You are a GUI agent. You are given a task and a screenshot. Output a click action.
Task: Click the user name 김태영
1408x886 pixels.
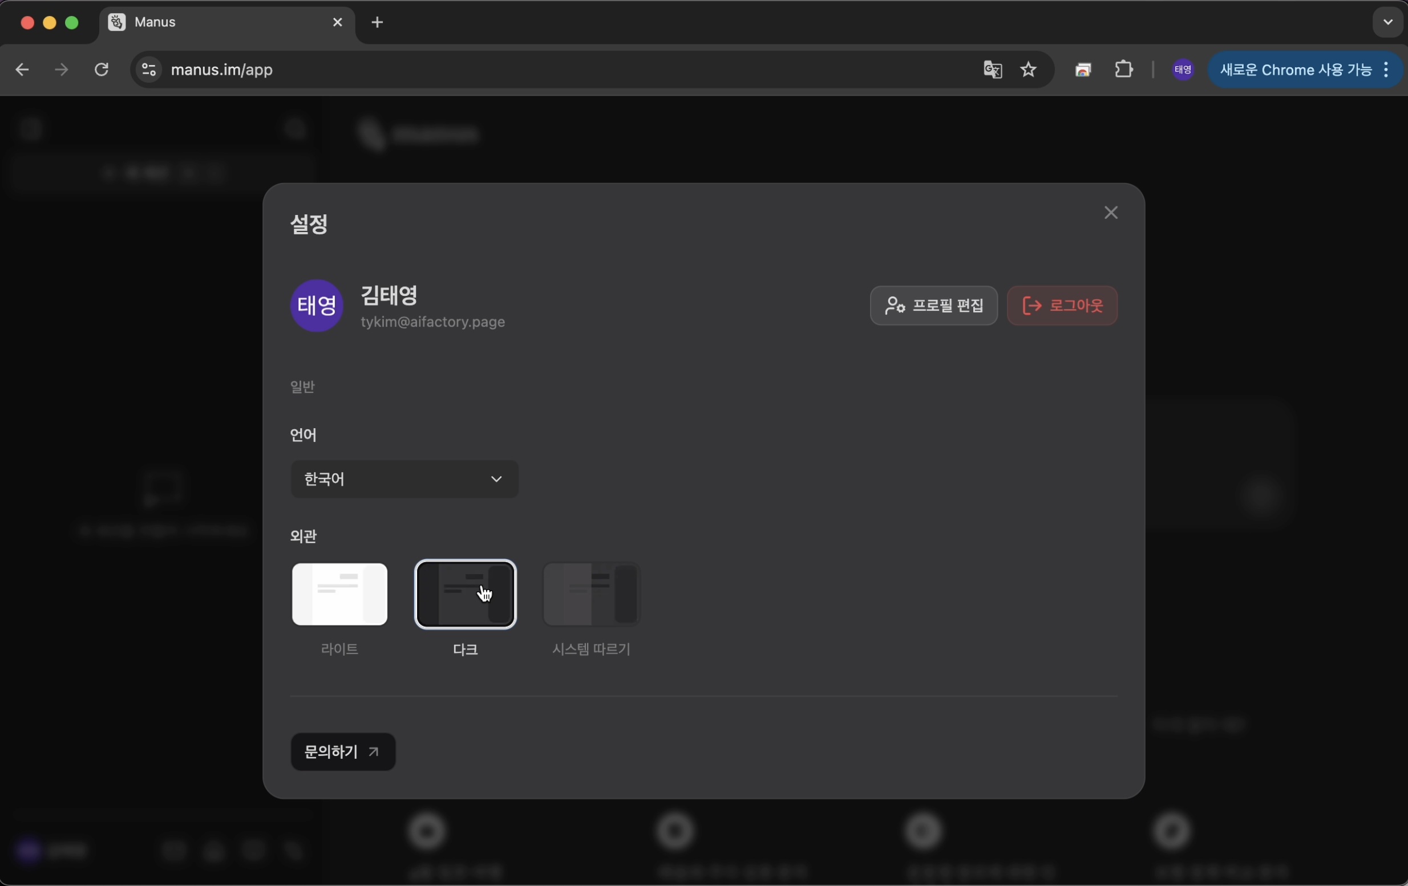tap(389, 295)
